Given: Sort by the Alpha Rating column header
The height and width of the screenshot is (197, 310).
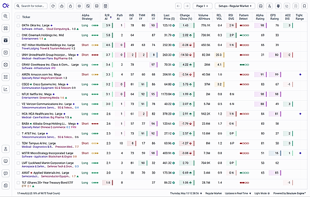Looking at the screenshot, I should tap(260, 17).
